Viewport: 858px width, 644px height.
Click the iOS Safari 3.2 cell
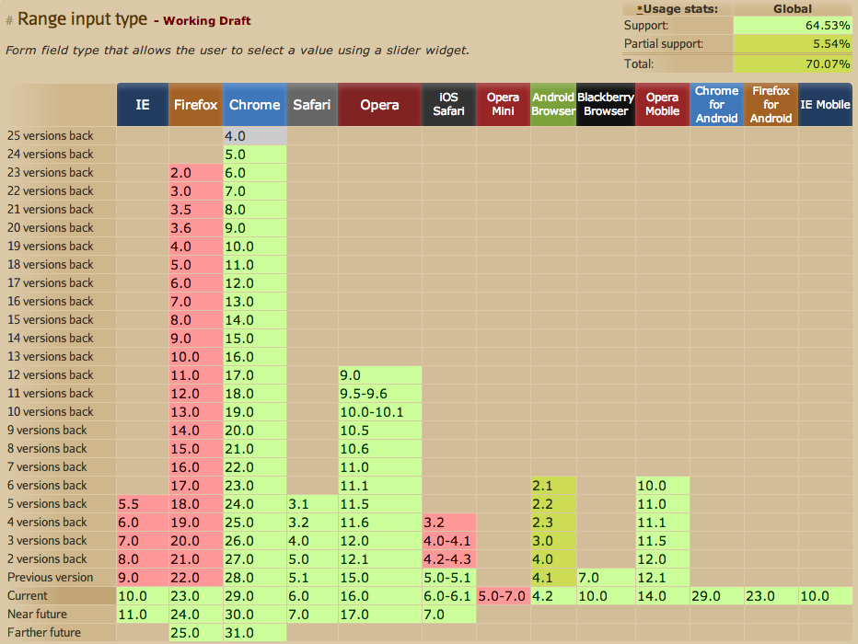pyautogui.click(x=448, y=522)
